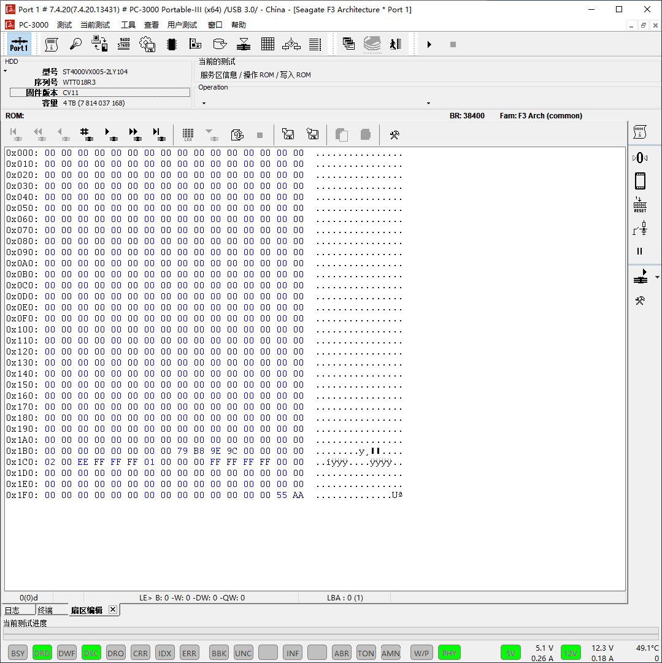Click the running man exit icon

(396, 44)
